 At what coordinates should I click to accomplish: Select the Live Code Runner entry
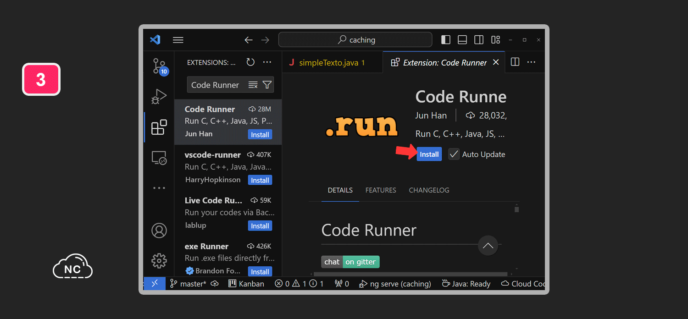pos(228,213)
